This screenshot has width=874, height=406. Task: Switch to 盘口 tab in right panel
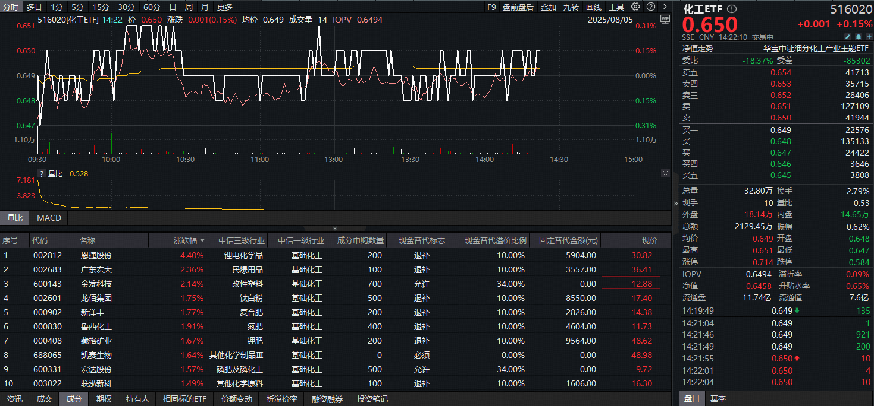(691, 398)
